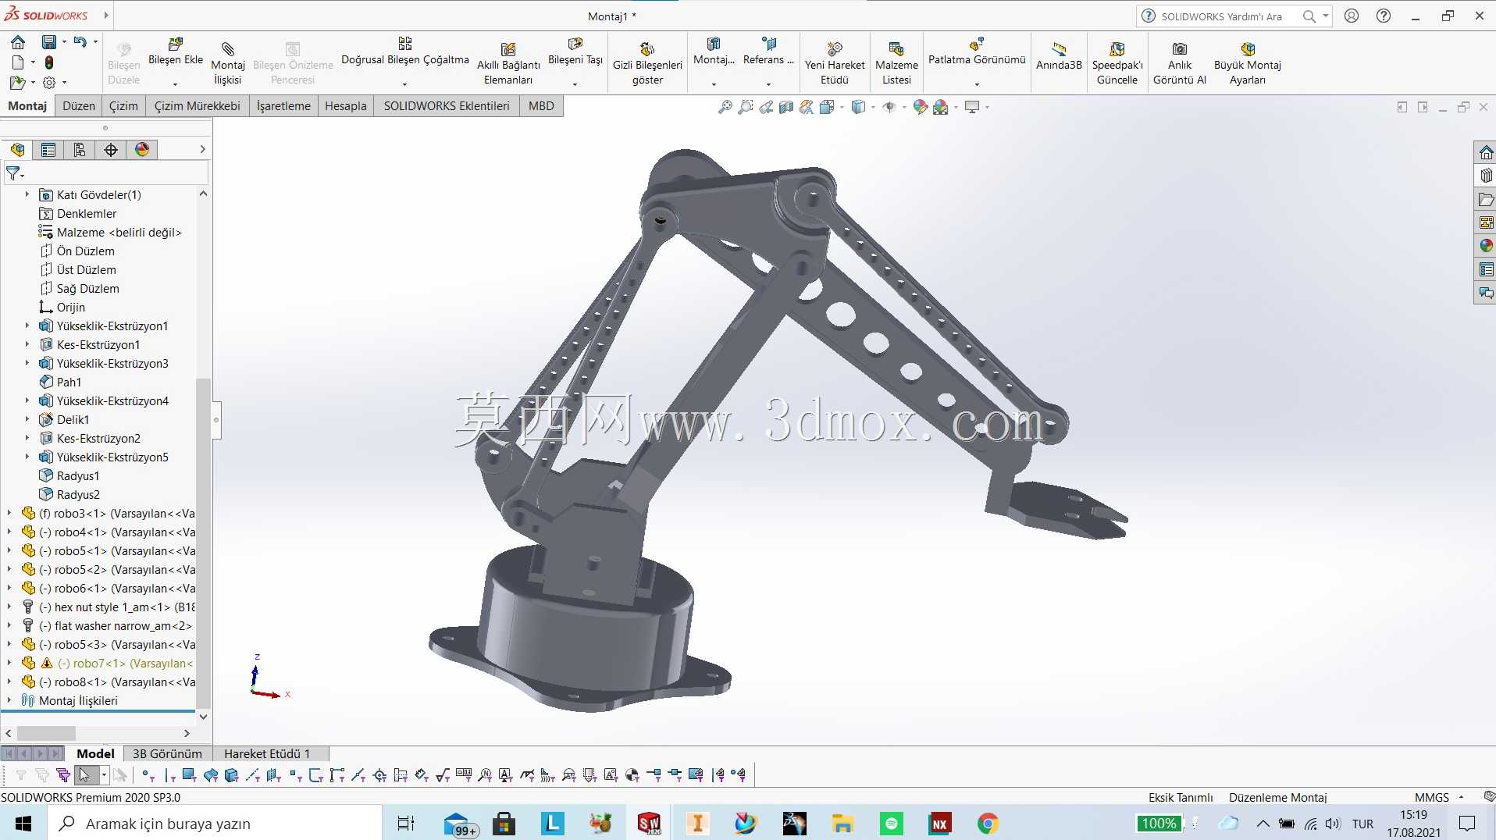The height and width of the screenshot is (840, 1496).
Task: Open ConfigurationManager tab icon
Action: 80,149
